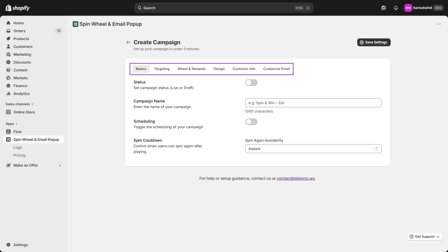Click the Finance bank icon
This screenshot has height=252, width=448.
(8, 86)
